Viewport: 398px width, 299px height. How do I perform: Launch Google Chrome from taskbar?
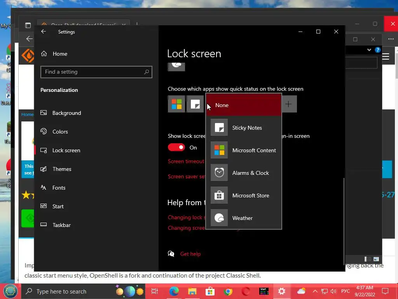(x=228, y=291)
